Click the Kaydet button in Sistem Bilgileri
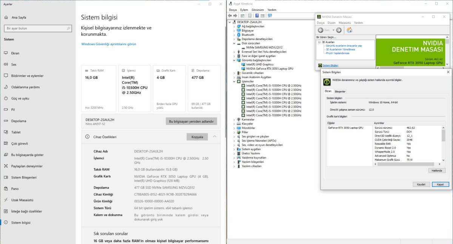Screen dimensions: 453x244 coord(421,185)
